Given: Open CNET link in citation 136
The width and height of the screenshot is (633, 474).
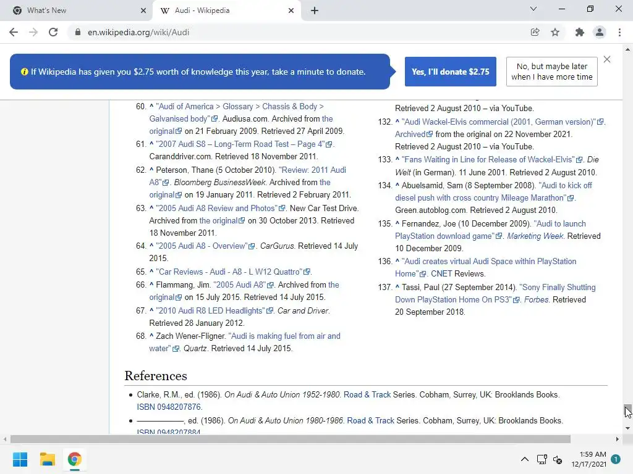Looking at the screenshot, I should pyautogui.click(x=441, y=273).
